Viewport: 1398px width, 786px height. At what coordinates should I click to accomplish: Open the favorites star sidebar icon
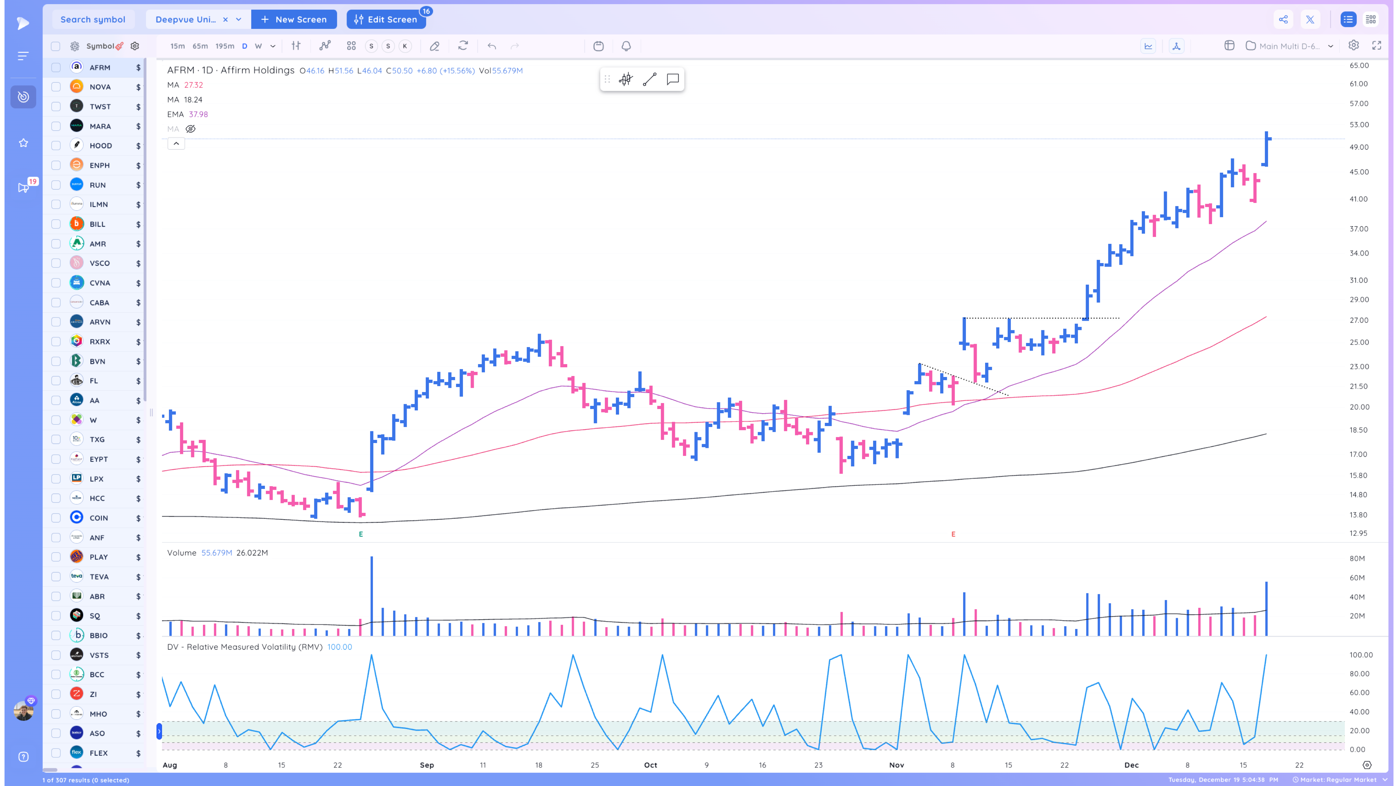click(23, 143)
